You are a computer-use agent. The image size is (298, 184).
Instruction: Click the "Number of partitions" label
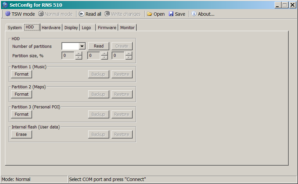point(32,47)
